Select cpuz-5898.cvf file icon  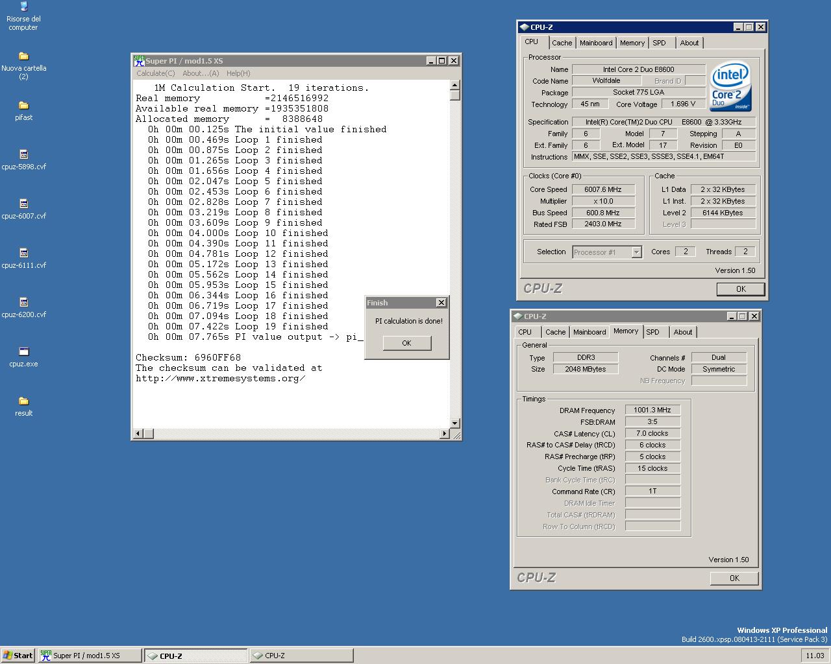point(23,155)
